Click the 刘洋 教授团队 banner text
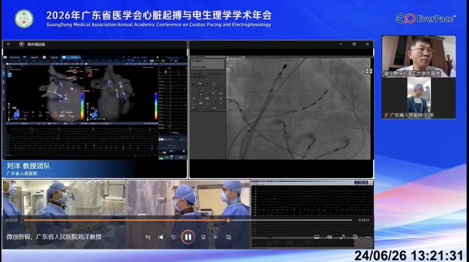Image resolution: width=469 pixels, height=262 pixels. click(x=28, y=166)
